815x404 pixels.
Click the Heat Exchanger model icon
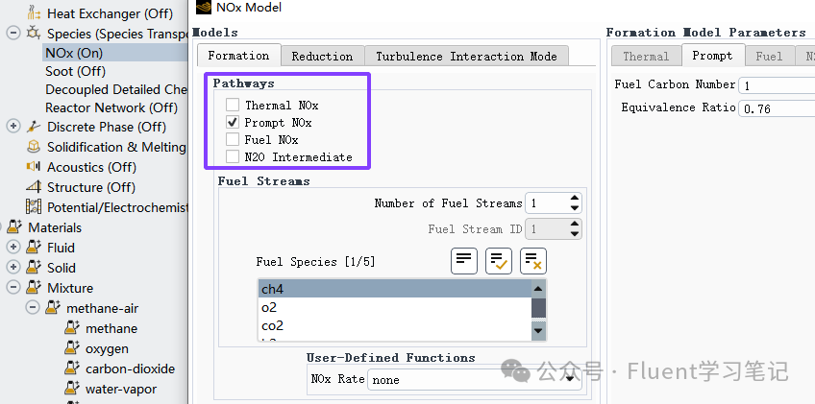point(34,13)
